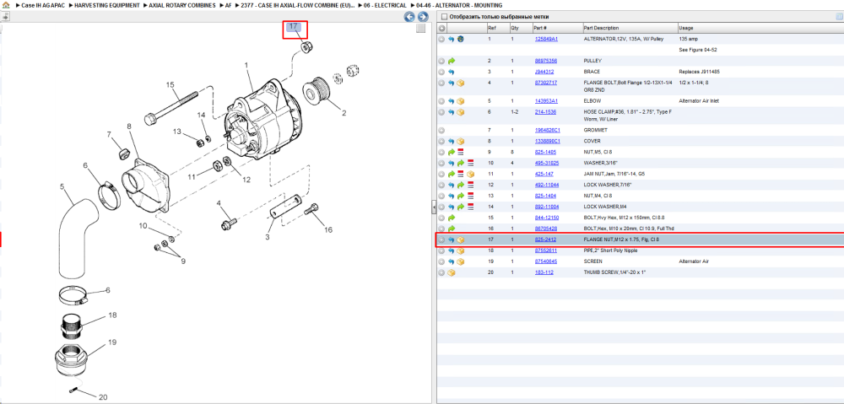844x404 pixels.
Task: Click the green arrow icon in LOCK WASHER,M4 row
Action: coord(461,207)
